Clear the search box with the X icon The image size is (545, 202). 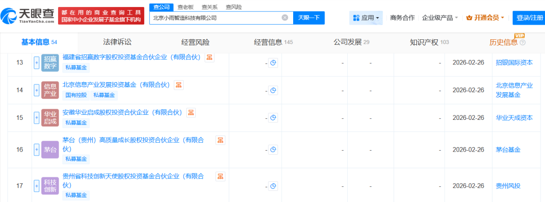[285, 18]
